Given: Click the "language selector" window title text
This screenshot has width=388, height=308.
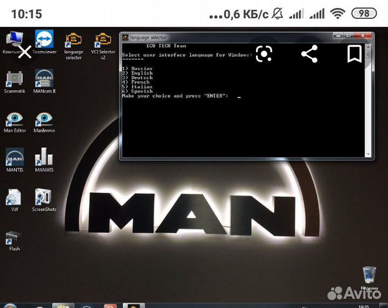Looking at the screenshot, I should [x=148, y=38].
